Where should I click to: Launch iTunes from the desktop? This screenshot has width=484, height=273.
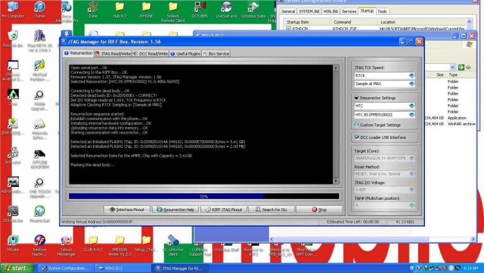[40, 9]
